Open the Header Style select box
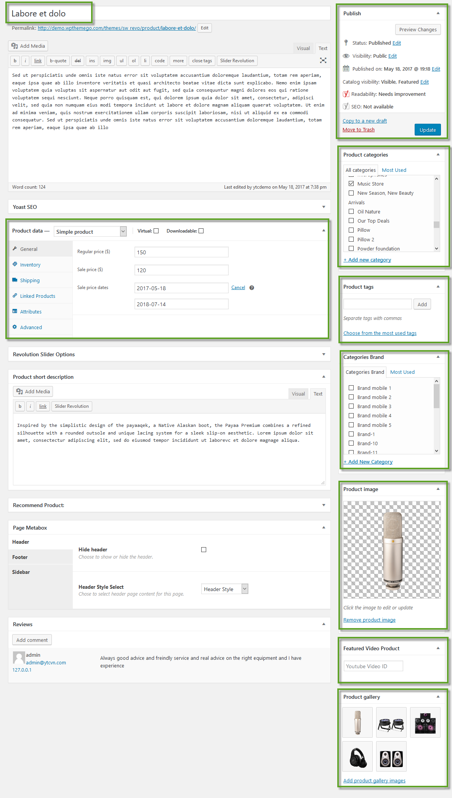The height and width of the screenshot is (798, 452). click(224, 589)
